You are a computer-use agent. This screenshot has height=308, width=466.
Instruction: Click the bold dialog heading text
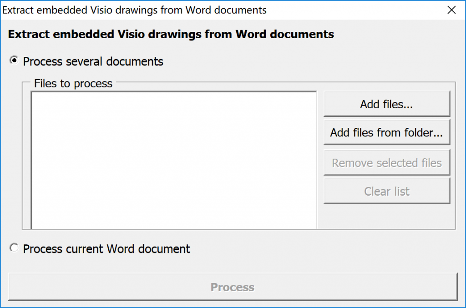[171, 34]
